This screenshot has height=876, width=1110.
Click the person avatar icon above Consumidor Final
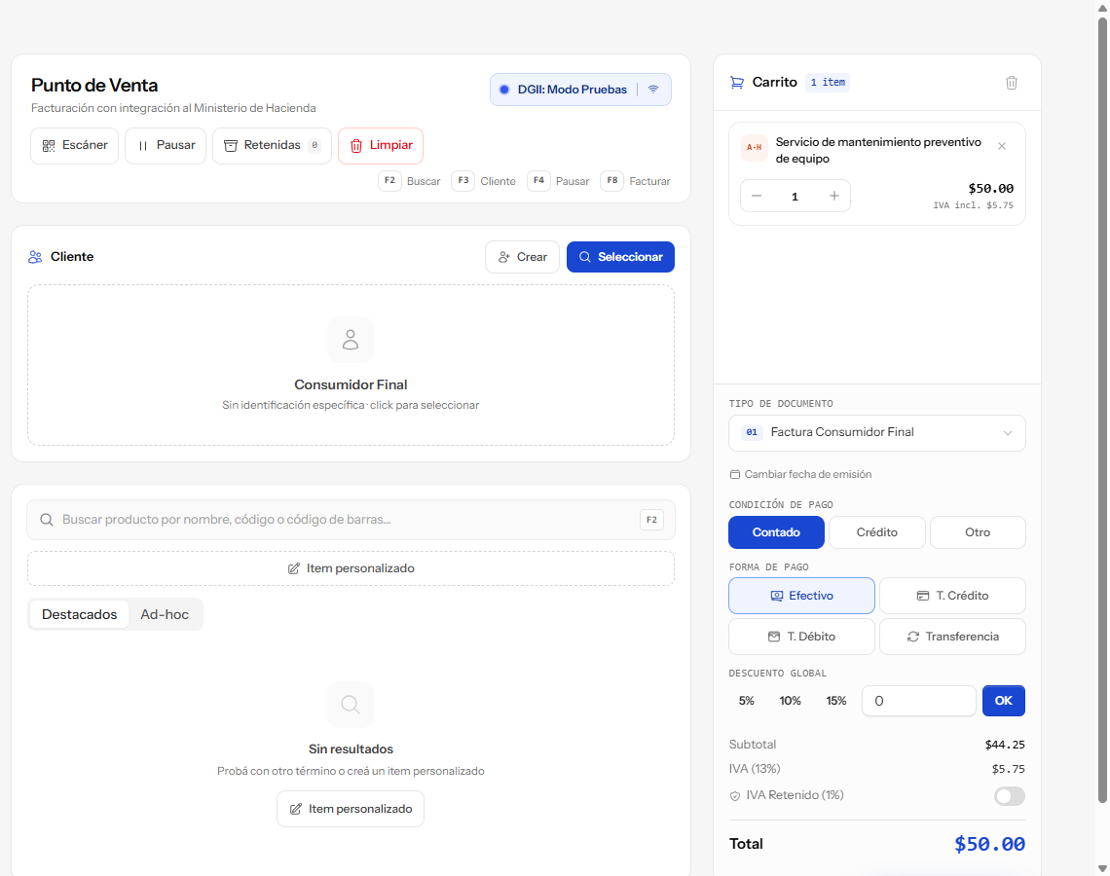coord(351,340)
